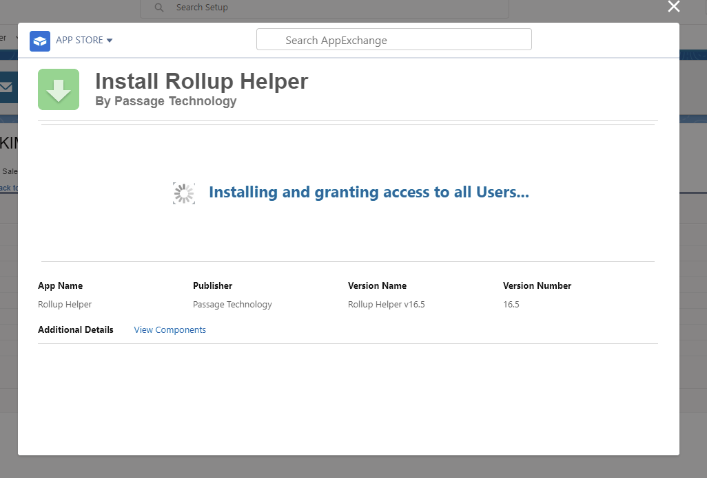Click the 'Rollup Helper v16.5' version name

point(386,304)
